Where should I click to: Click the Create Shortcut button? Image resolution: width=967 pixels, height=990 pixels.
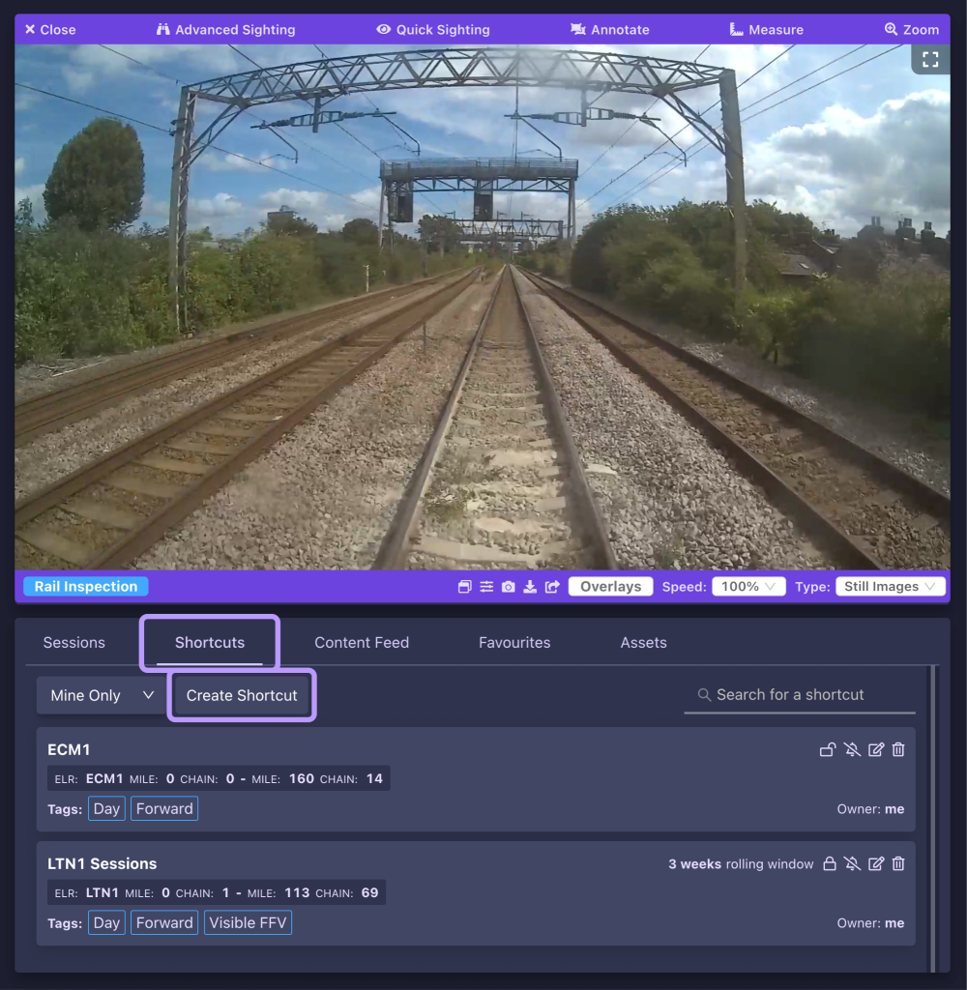[x=242, y=696]
